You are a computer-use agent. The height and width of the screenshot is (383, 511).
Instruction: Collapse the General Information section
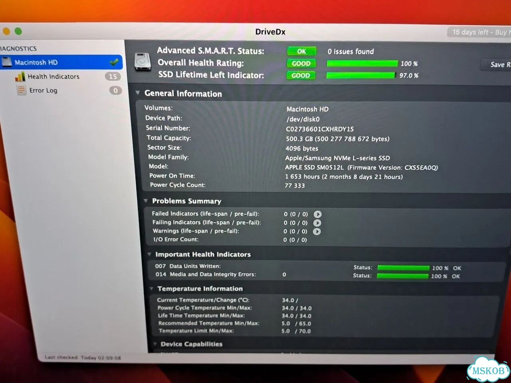(x=138, y=93)
